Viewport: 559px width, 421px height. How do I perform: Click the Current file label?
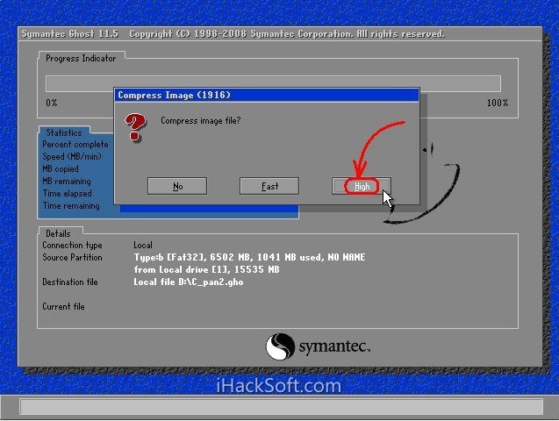pyautogui.click(x=63, y=307)
